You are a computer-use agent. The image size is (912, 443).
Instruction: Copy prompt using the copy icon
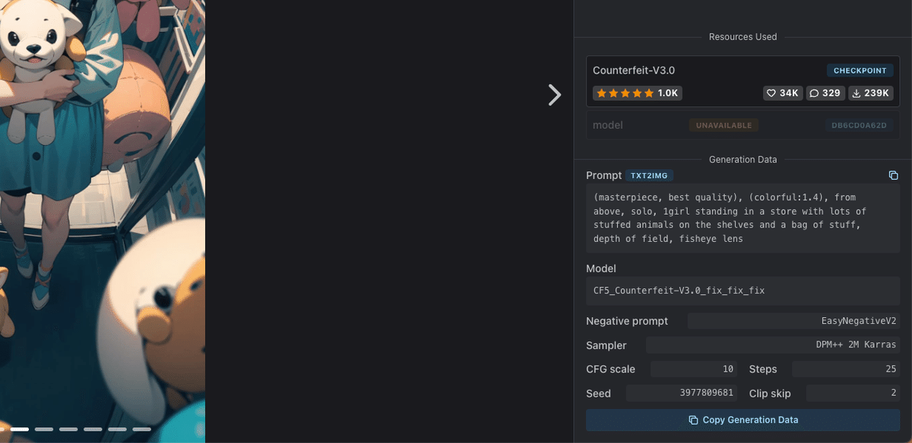click(894, 175)
